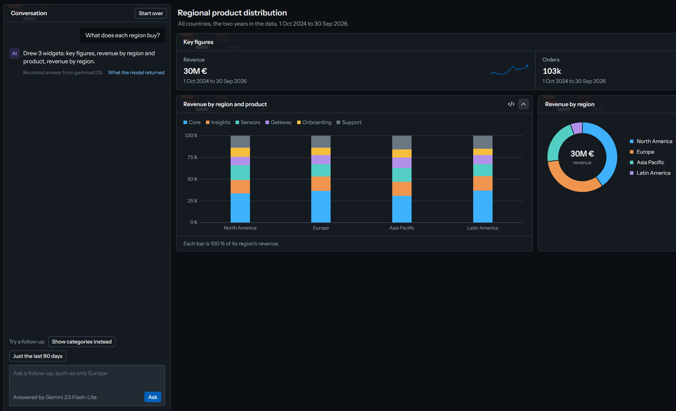Click the North America entry in the donut legend

pyautogui.click(x=651, y=141)
